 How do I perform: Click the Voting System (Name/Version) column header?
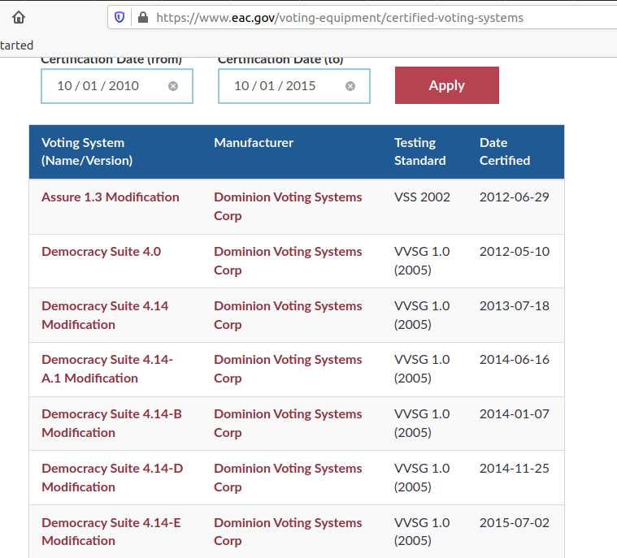[87, 151]
